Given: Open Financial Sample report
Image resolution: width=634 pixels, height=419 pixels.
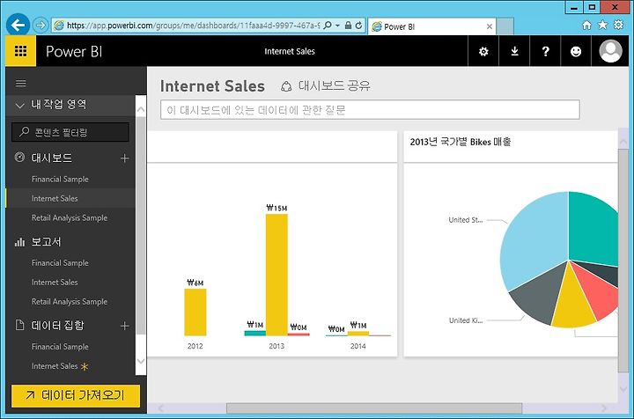Looking at the screenshot, I should pyautogui.click(x=60, y=262).
